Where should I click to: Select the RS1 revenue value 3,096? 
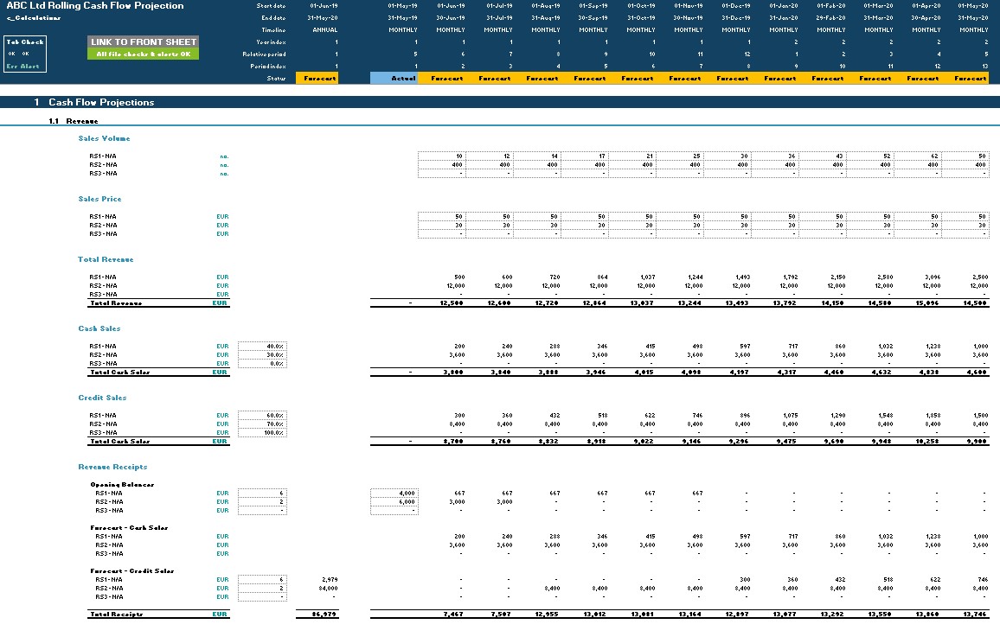click(932, 277)
